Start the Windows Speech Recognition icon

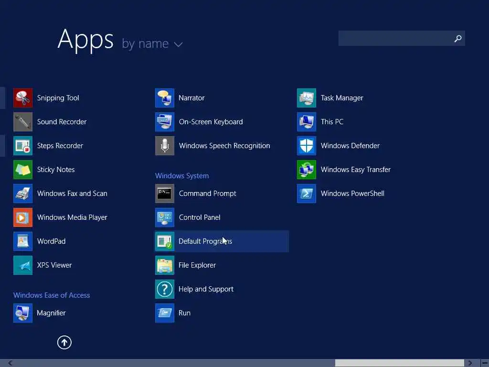click(x=165, y=146)
